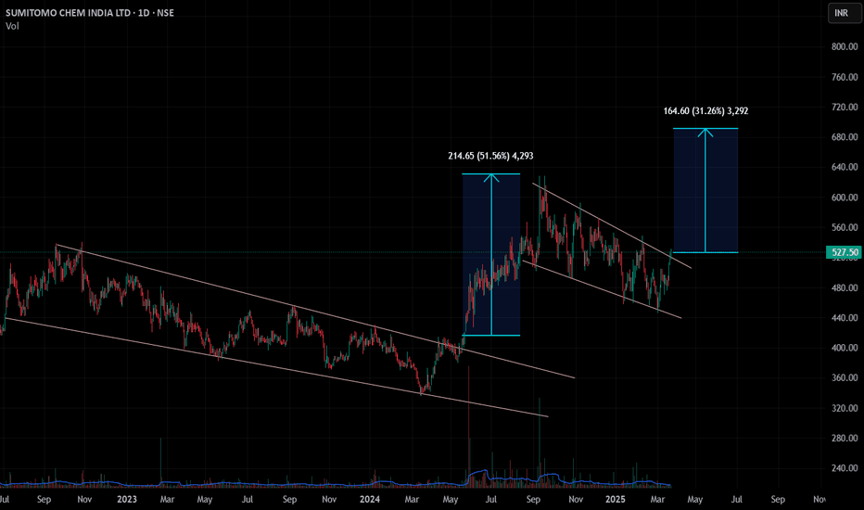Viewport: 864px width, 510px height.
Task: Select the 164.60 (31.26%) measurement label
Action: click(705, 111)
